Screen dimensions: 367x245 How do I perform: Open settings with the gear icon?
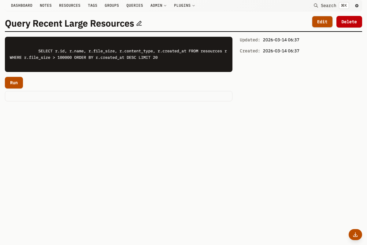pyautogui.click(x=357, y=6)
